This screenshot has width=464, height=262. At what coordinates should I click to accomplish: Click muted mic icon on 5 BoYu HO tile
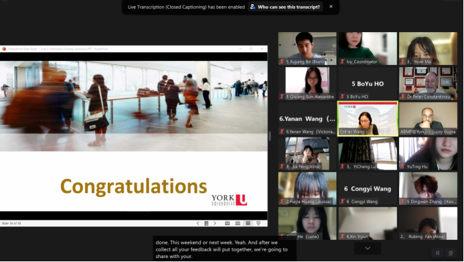click(x=342, y=96)
